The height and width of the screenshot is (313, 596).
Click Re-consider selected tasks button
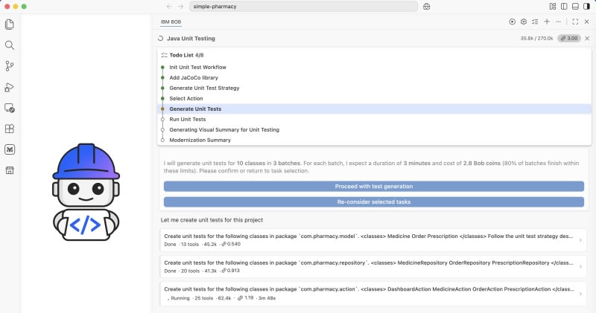click(374, 201)
